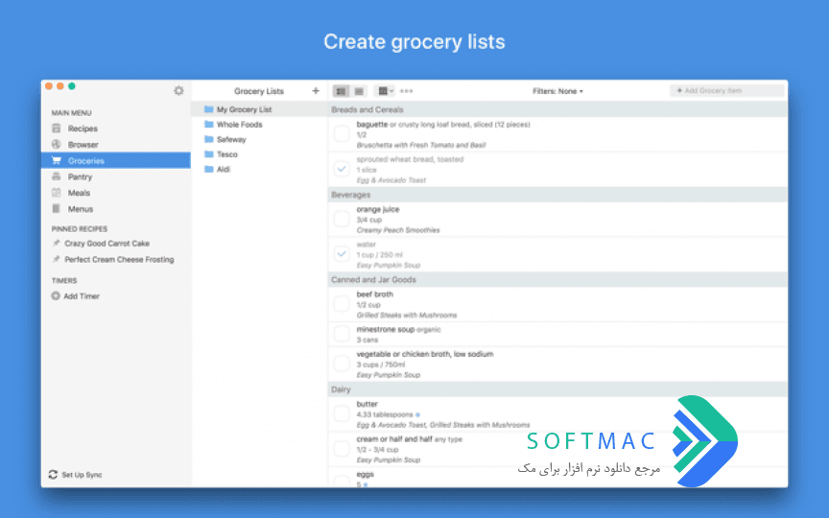The image size is (829, 518).
Task: Click the orange juice item name
Action: tap(377, 209)
